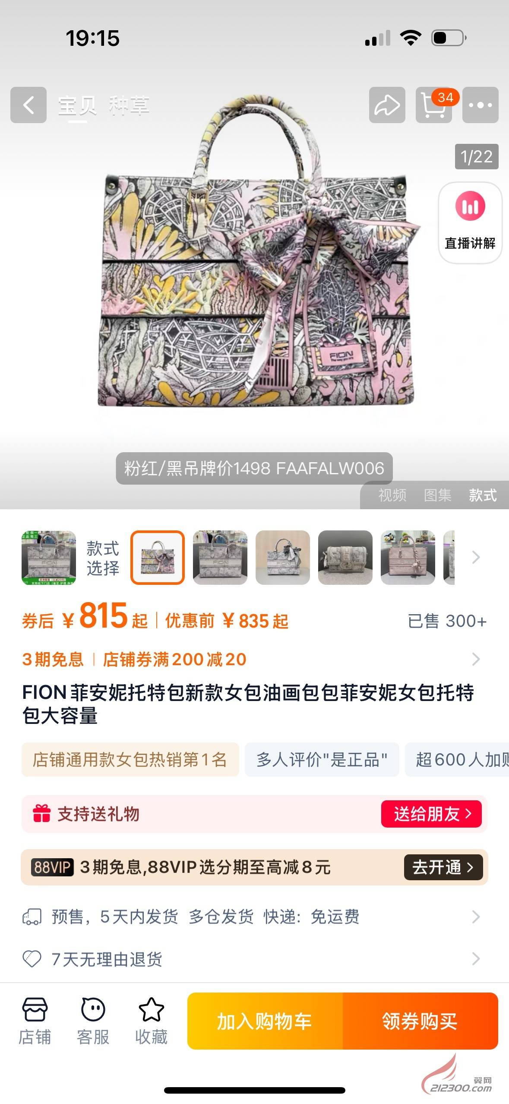
Task: Switch to 图集 media tab
Action: coord(437,495)
